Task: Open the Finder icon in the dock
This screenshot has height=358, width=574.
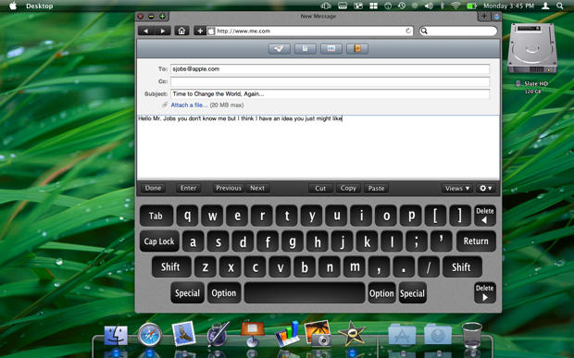Action: (x=116, y=335)
